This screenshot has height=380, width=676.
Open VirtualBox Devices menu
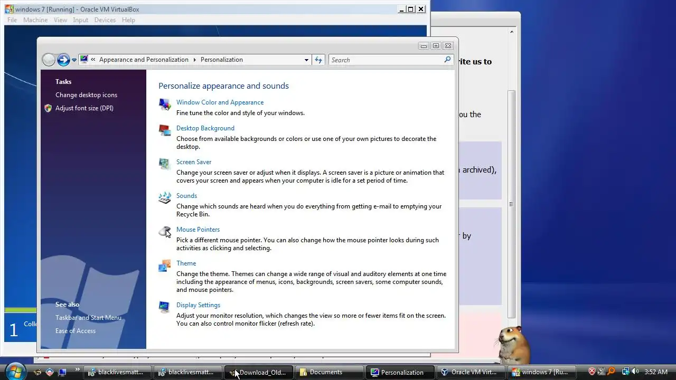coord(105,20)
